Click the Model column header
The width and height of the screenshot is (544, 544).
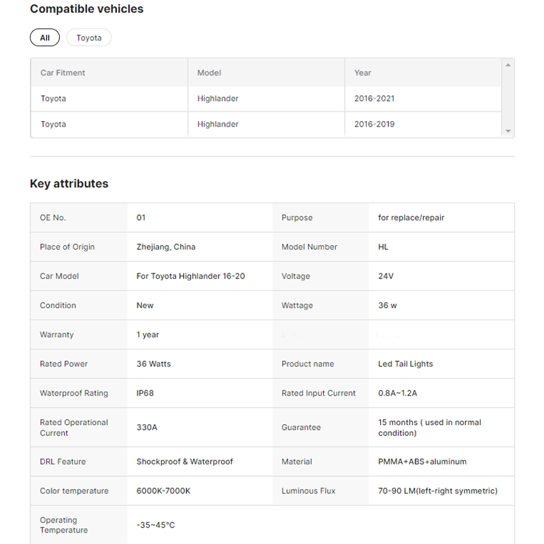(209, 73)
